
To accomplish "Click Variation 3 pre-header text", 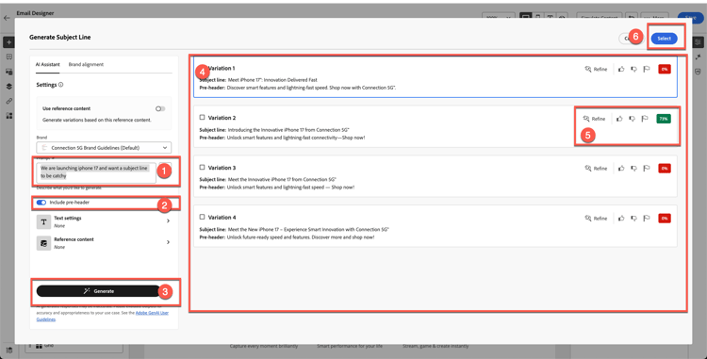I will pos(291,187).
